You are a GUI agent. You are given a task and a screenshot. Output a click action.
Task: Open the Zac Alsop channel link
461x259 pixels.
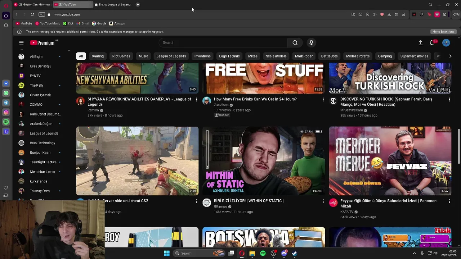[x=221, y=105]
